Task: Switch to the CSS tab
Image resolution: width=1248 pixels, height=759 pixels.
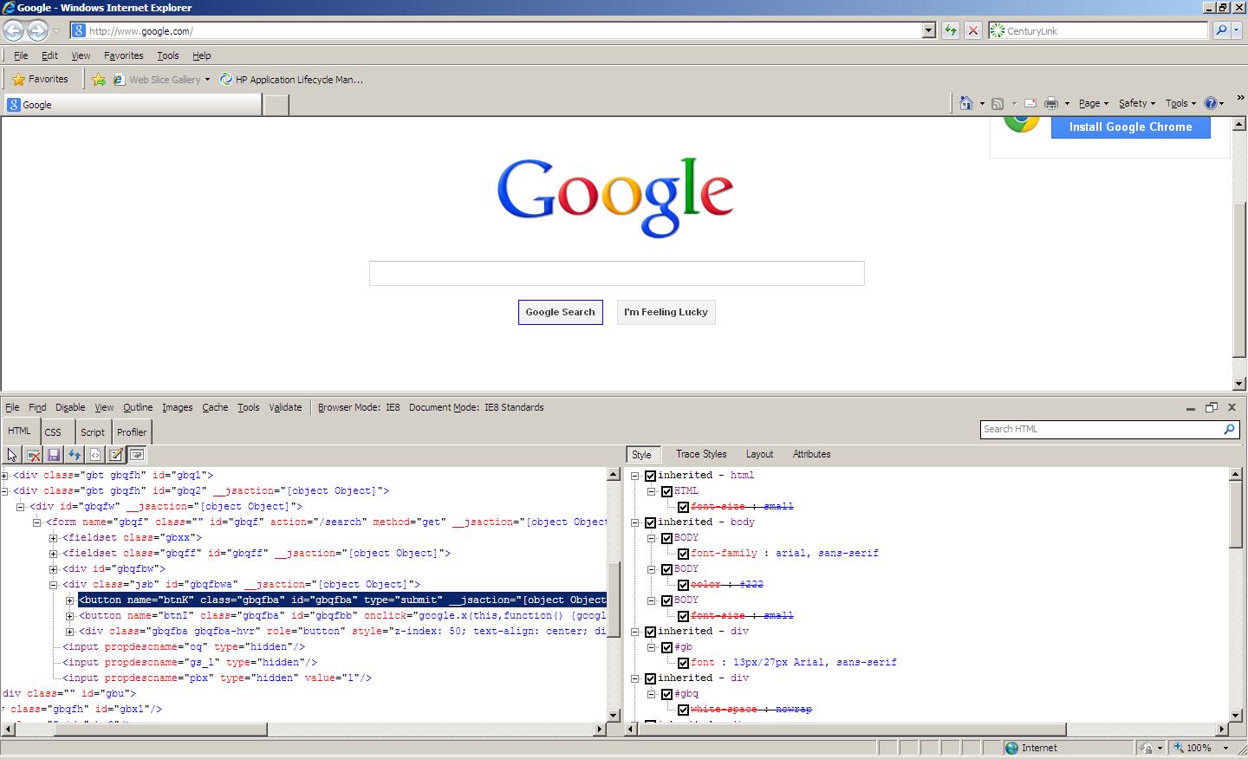Action: 53,432
